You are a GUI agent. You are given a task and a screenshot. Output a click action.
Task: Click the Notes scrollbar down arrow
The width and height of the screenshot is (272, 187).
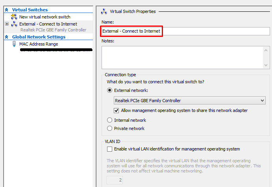tap(266, 65)
